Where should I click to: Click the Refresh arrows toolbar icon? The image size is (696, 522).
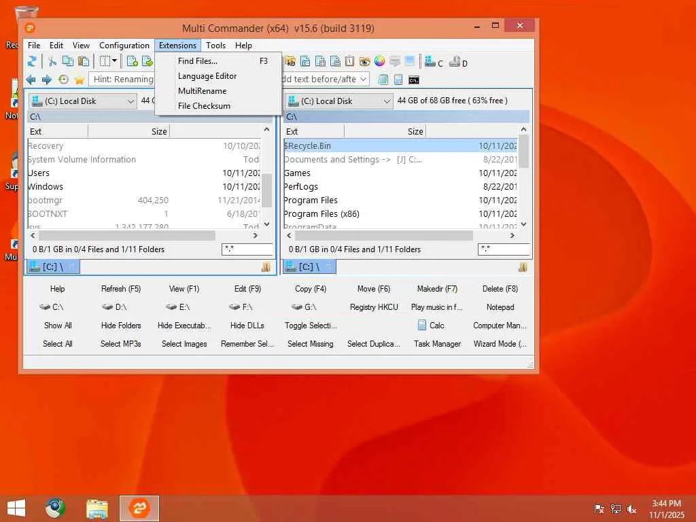(x=32, y=61)
